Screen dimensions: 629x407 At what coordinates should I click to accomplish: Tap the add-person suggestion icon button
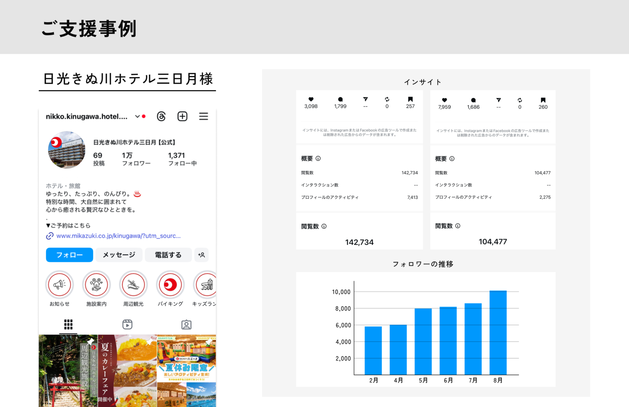click(201, 255)
